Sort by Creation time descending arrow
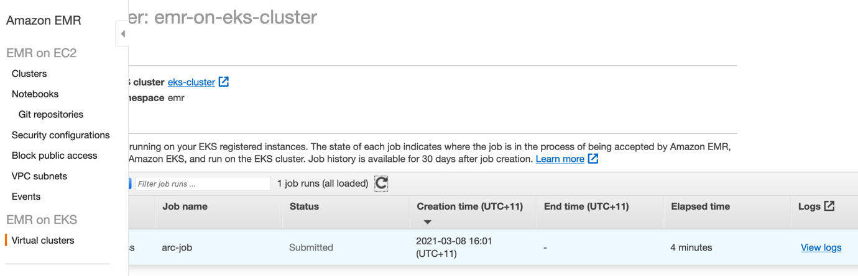The image size is (858, 276). [x=427, y=222]
